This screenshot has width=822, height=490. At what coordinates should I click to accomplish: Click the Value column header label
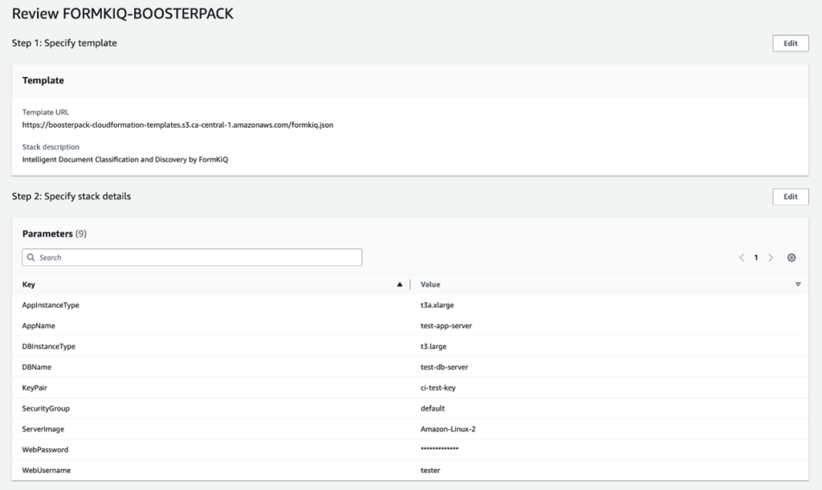point(430,284)
